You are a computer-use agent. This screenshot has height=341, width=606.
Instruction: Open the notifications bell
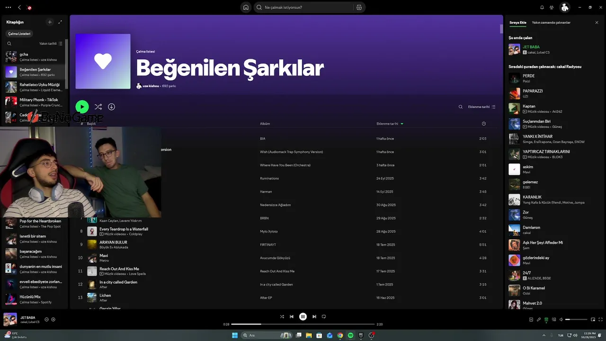(542, 8)
